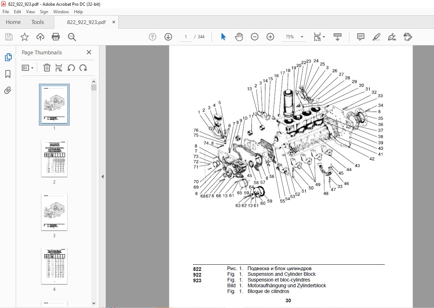Image resolution: width=434 pixels, height=308 pixels.
Task: Open the Attachments panel
Action: tap(8, 90)
